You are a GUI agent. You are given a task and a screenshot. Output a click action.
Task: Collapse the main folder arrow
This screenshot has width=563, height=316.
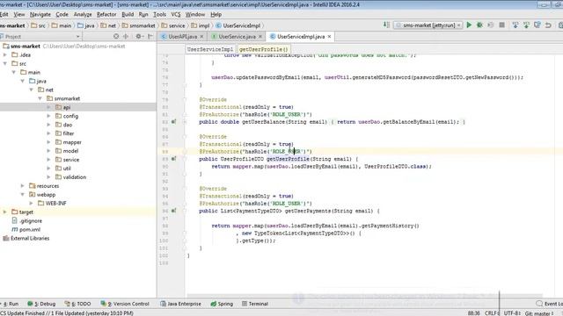click(14, 72)
